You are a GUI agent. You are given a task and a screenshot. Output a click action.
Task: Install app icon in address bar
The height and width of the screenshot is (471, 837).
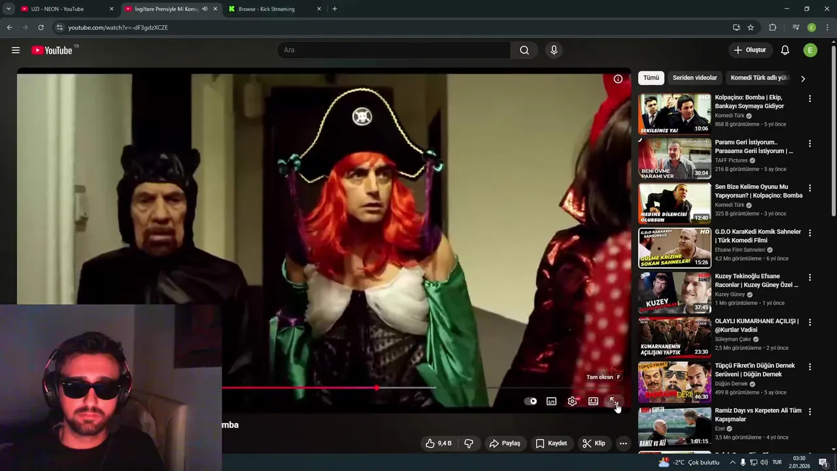click(736, 27)
